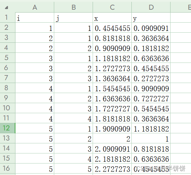The width and height of the screenshot is (191, 175).
Task: Click cell containing 0.6363636 in row 15
Action: [x=151, y=158]
